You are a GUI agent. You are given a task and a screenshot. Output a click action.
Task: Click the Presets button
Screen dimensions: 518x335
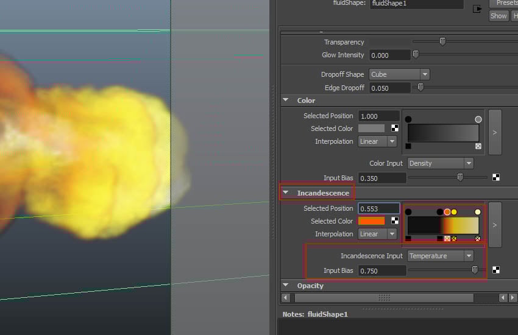click(504, 3)
